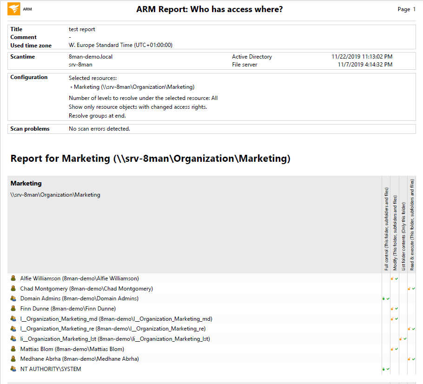Screen dimensions: 423x384
Task: Click the '11/22/2019 11:13:02 PM' timestamp
Action: [362, 57]
